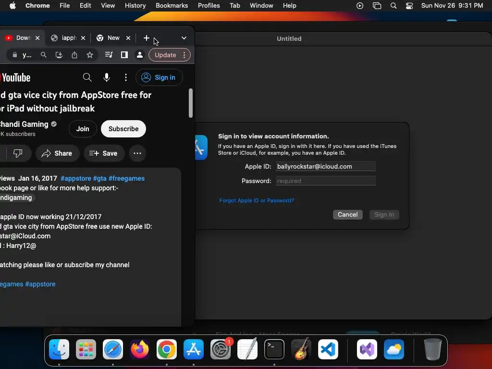Open TextEdit from the Dock
492x369 pixels.
click(x=247, y=349)
